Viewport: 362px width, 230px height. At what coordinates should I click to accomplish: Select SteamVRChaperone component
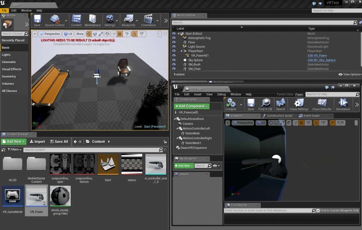(x=193, y=148)
